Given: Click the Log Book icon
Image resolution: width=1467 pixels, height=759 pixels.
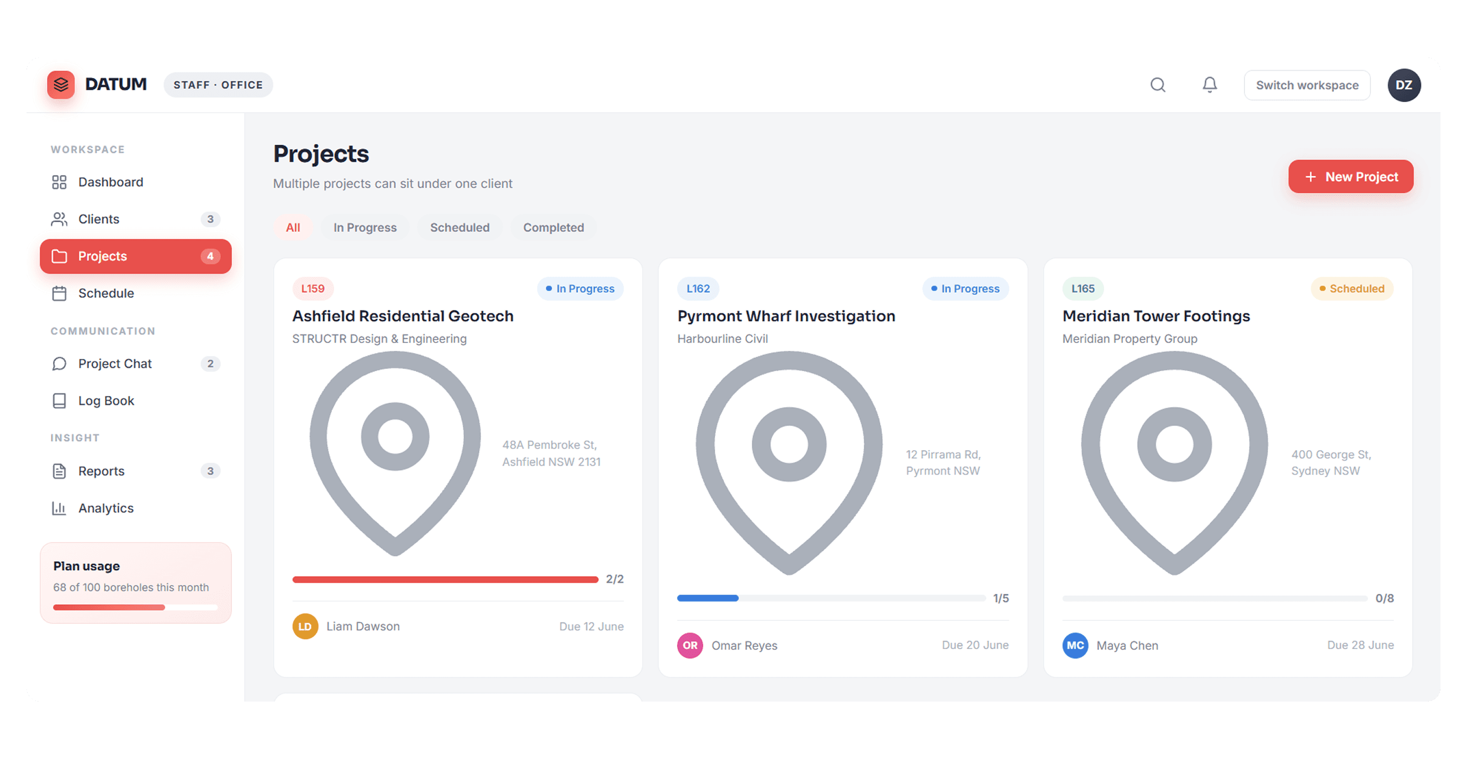Looking at the screenshot, I should 59,401.
